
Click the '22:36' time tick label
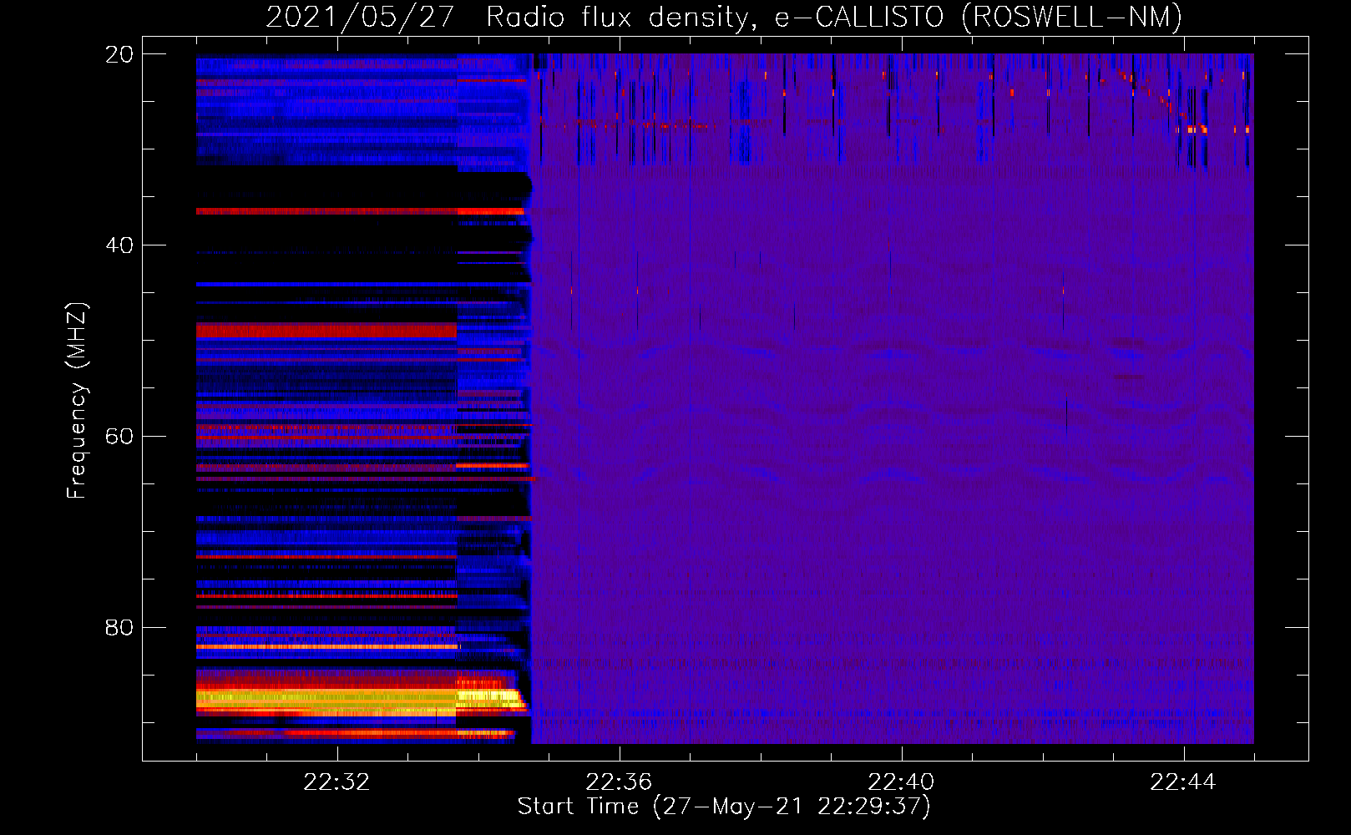[x=619, y=782]
